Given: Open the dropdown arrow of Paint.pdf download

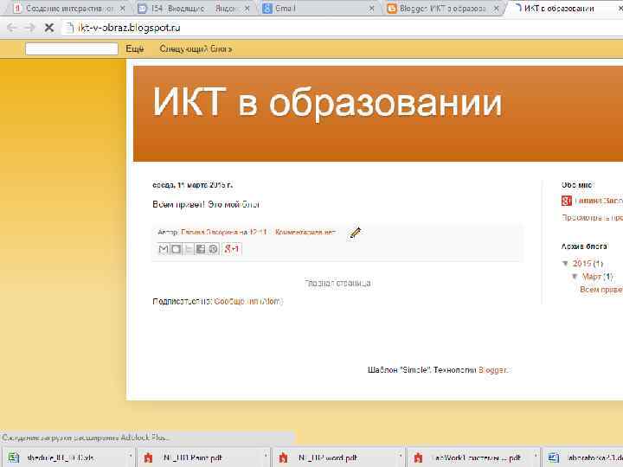Looking at the screenshot, I should pyautogui.click(x=266, y=457).
